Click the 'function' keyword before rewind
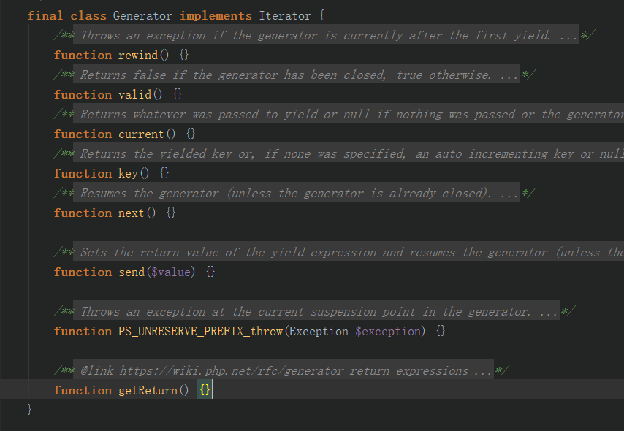 tap(83, 55)
